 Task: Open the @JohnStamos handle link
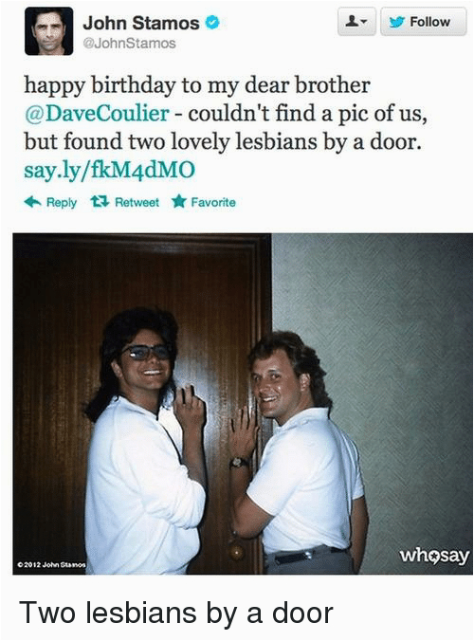(x=129, y=43)
